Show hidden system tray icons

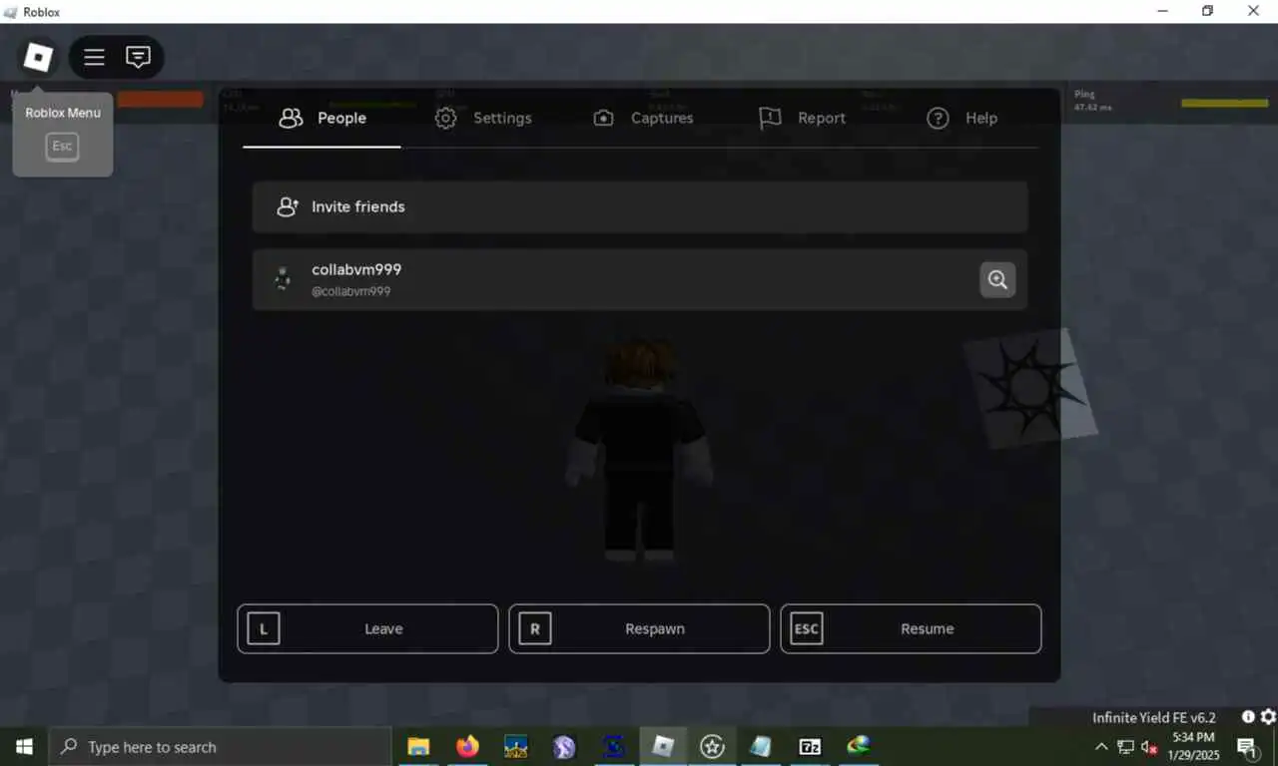(1101, 746)
